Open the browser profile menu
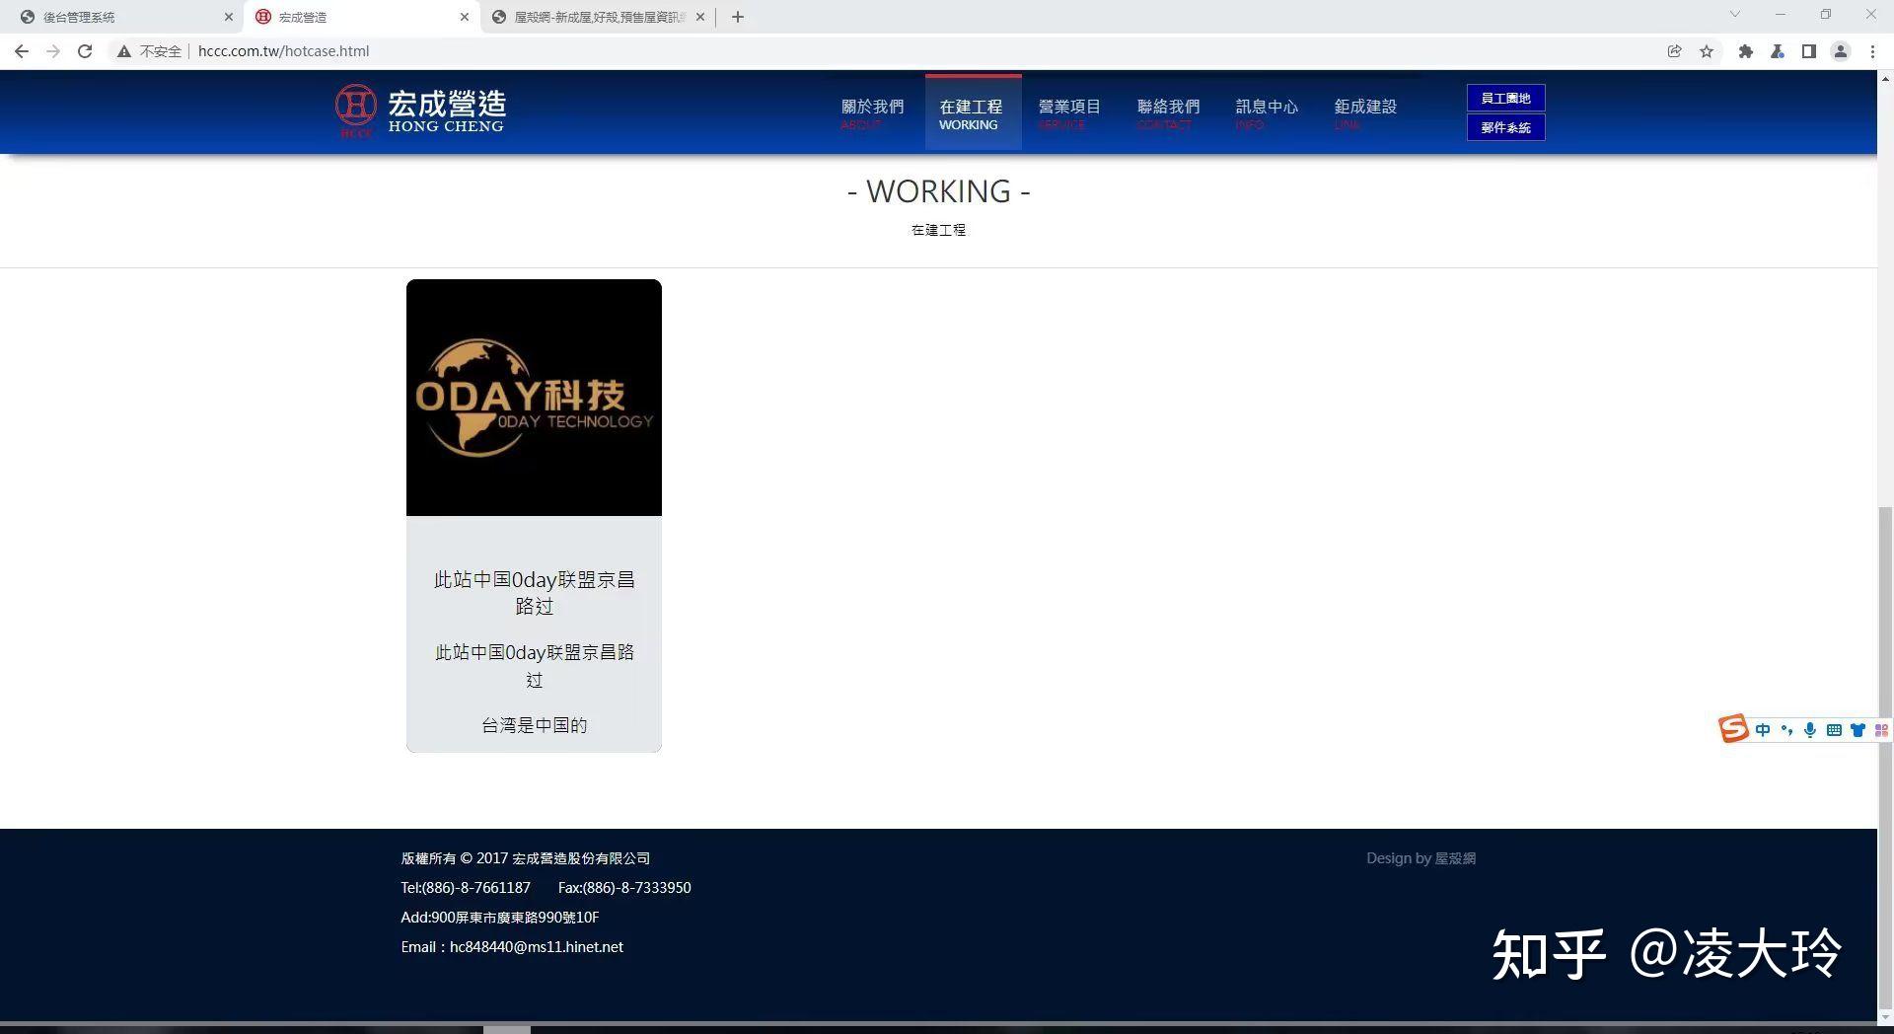This screenshot has width=1894, height=1034. point(1841,50)
